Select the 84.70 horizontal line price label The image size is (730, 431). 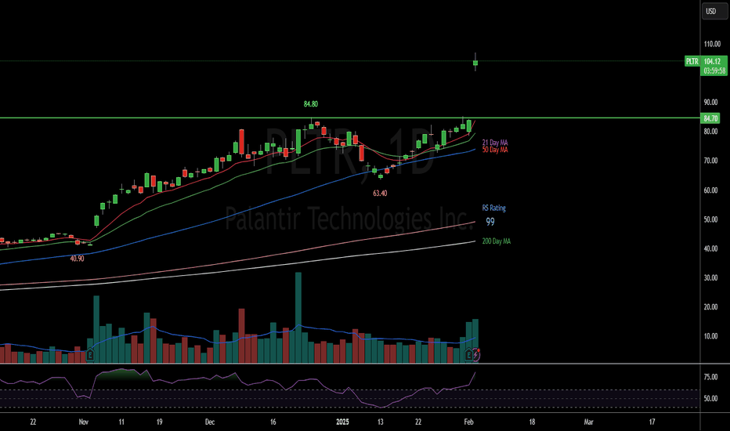(710, 118)
